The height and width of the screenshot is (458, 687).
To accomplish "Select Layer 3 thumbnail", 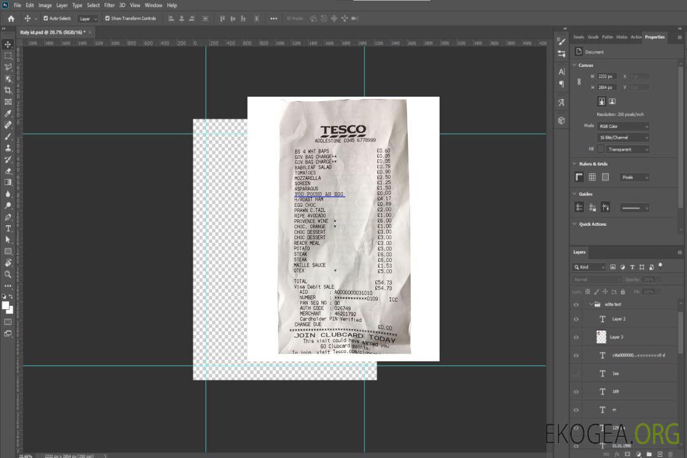I will (601, 337).
